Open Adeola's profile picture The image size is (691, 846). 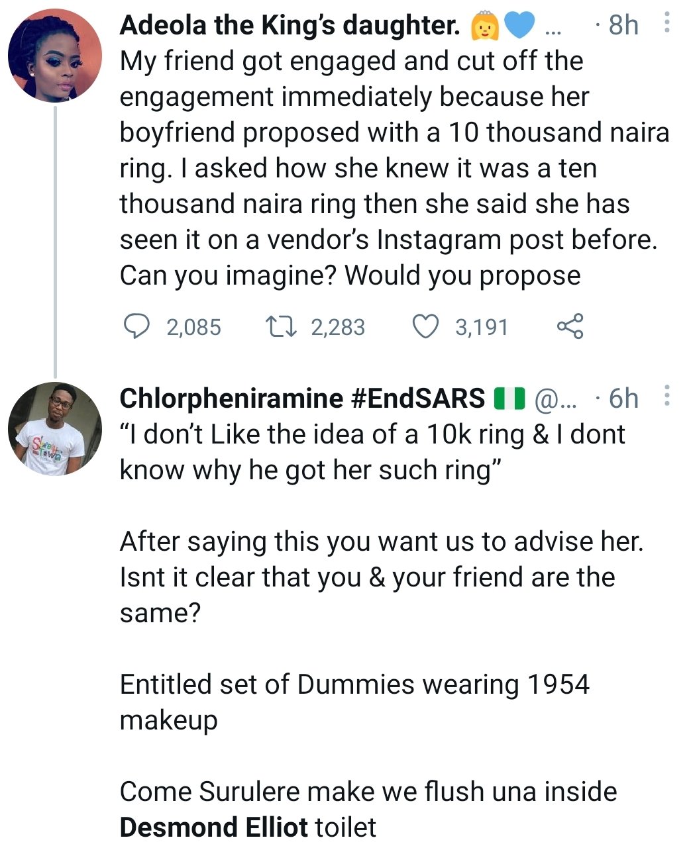55,55
